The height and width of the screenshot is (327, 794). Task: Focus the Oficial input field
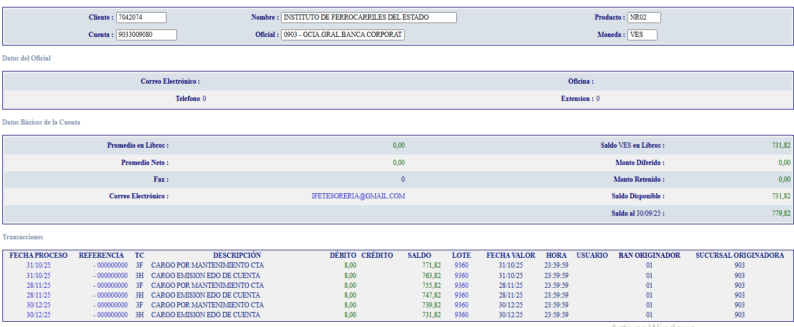pyautogui.click(x=343, y=35)
